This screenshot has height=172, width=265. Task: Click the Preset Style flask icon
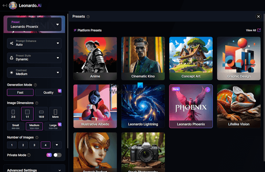11,58
